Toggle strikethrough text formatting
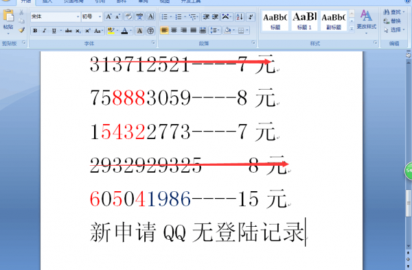 click(x=69, y=31)
